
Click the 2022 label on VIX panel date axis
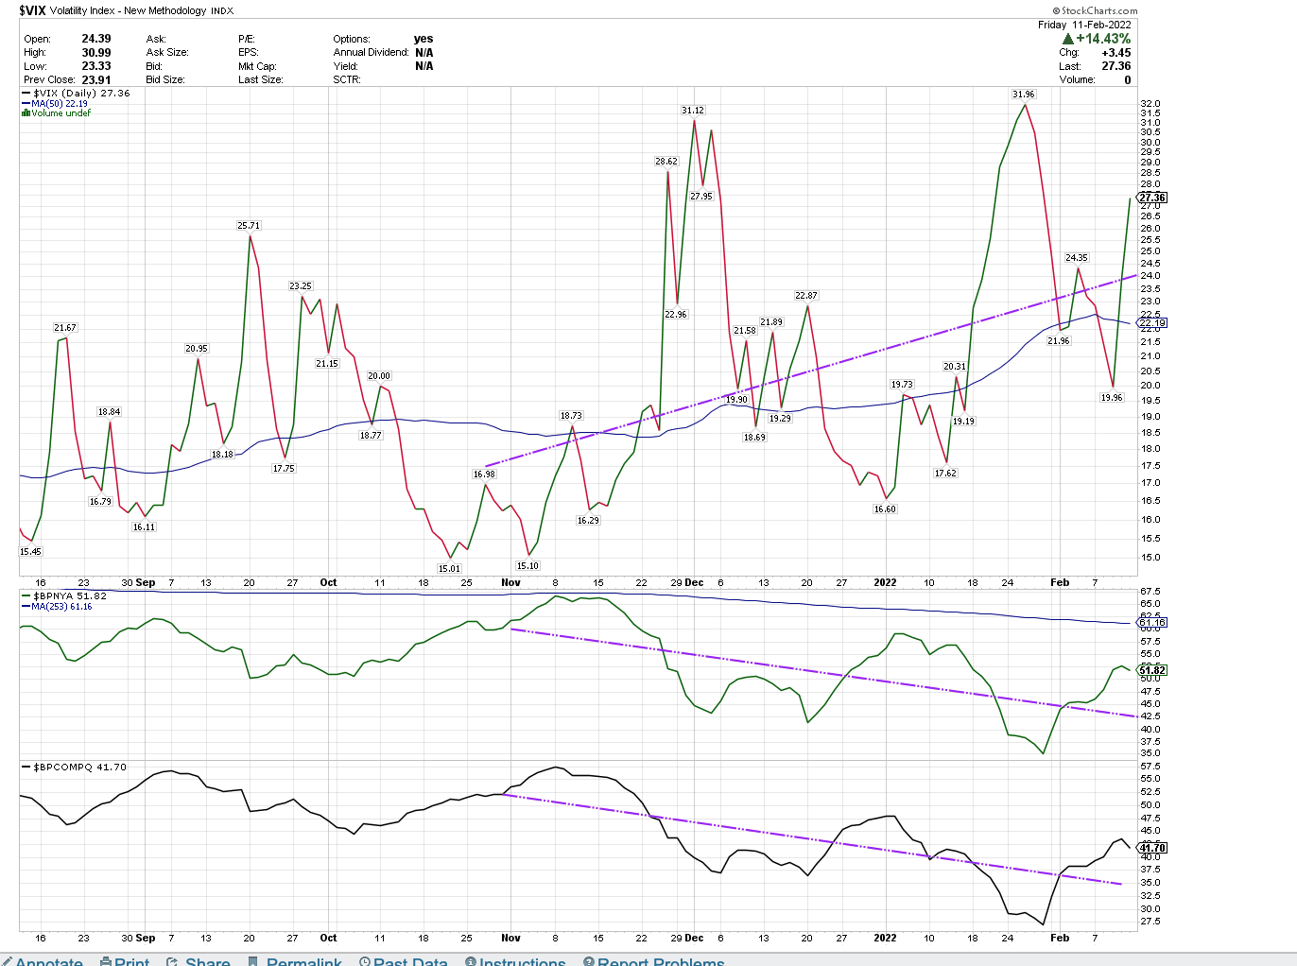885,582
